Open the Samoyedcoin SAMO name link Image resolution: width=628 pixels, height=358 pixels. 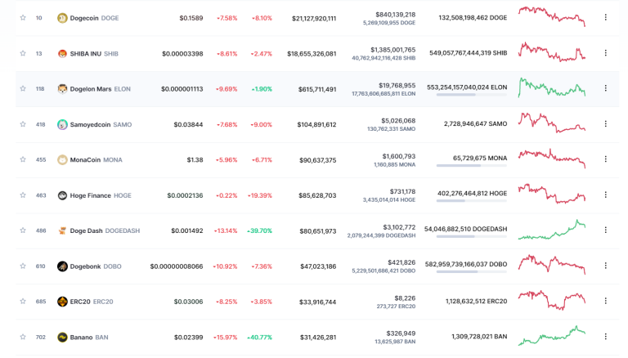pos(101,124)
